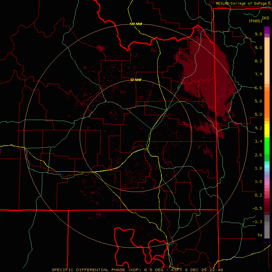The height and width of the screenshot is (272, 272).
Task: Click the "100 NMI" range ring label
Action: point(136,24)
